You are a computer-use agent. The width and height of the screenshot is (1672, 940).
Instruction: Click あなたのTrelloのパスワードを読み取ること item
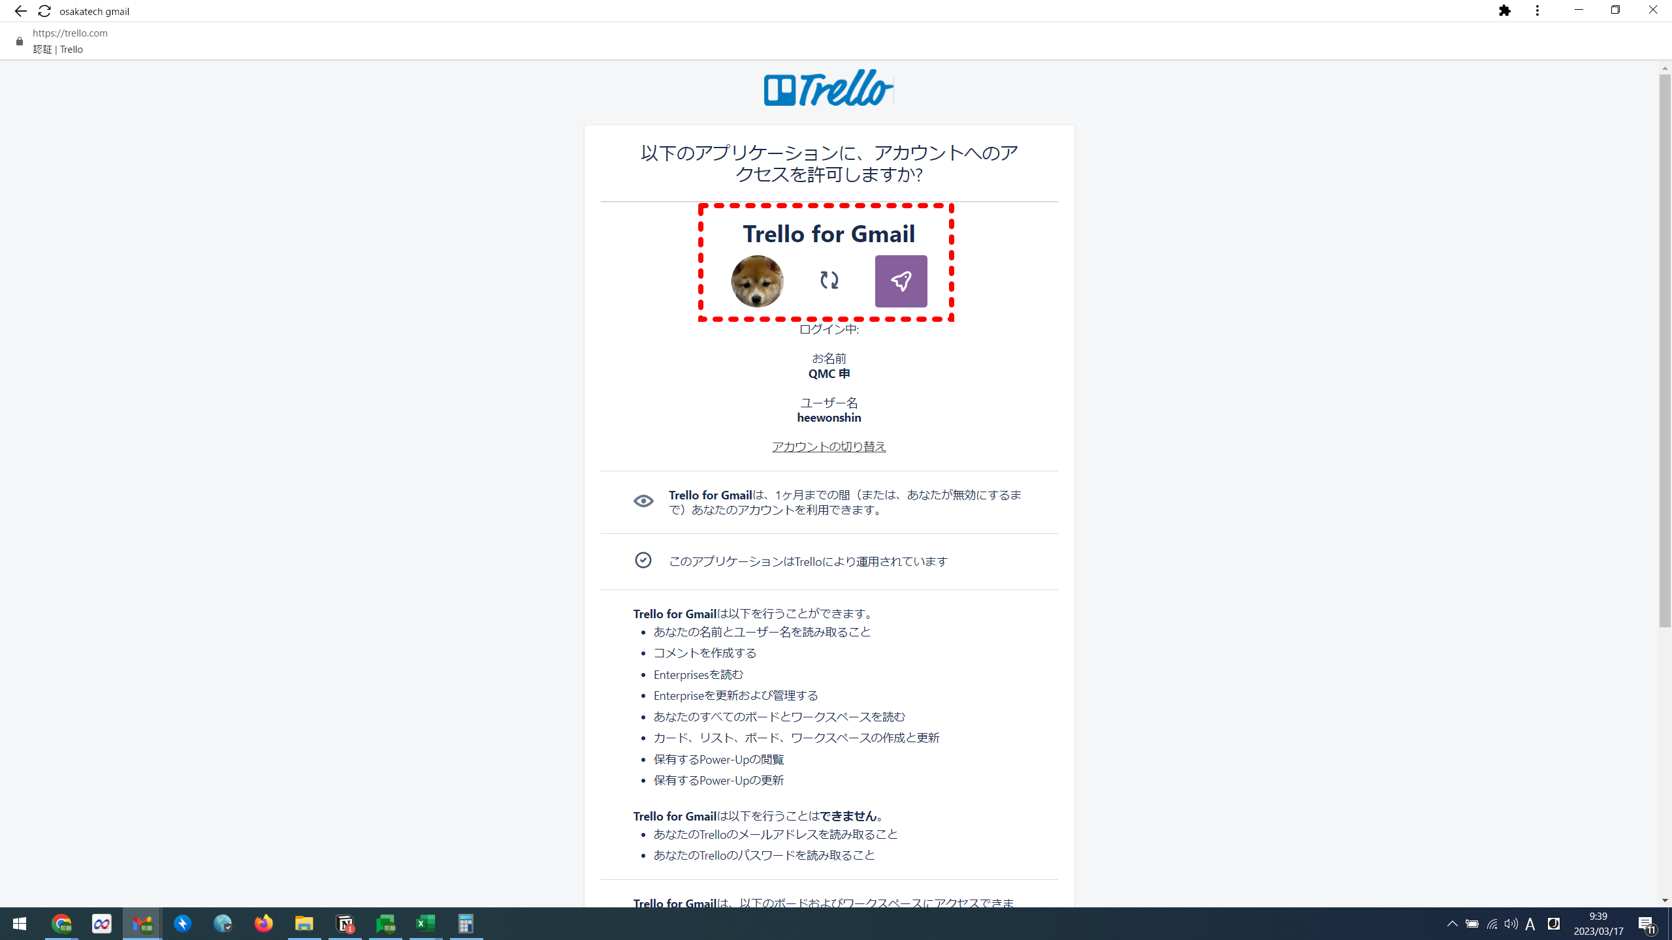764,855
